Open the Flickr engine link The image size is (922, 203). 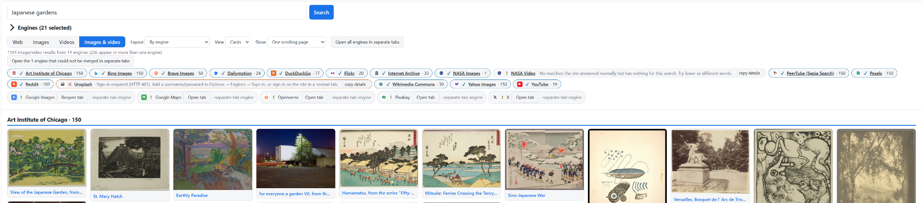pyautogui.click(x=349, y=73)
